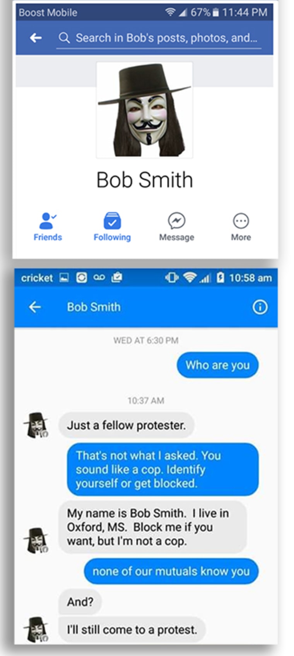Open conversation info circle icon
The width and height of the screenshot is (294, 656).
click(x=260, y=307)
